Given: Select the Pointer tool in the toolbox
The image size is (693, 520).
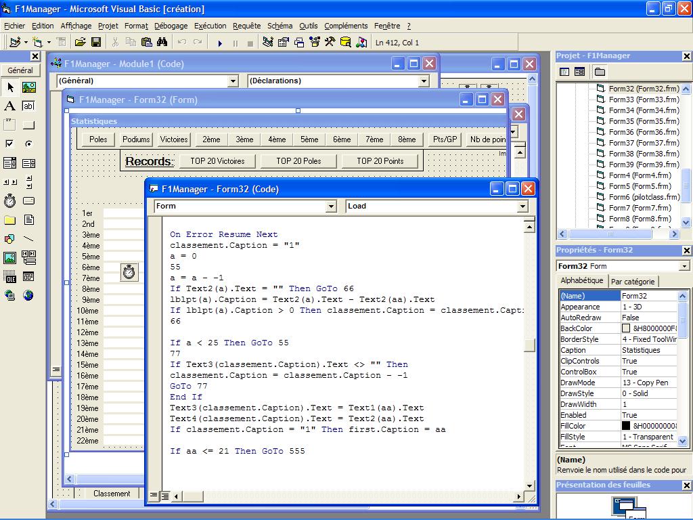Looking at the screenshot, I should [9, 87].
